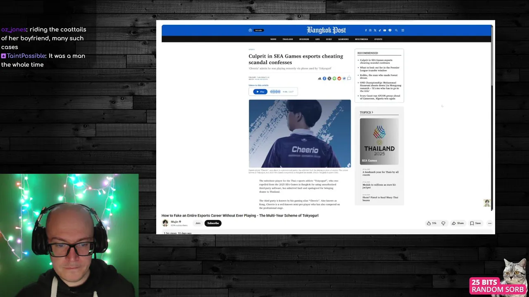Play the article audio
Image resolution: width=529 pixels, height=297 pixels.
tap(260, 92)
